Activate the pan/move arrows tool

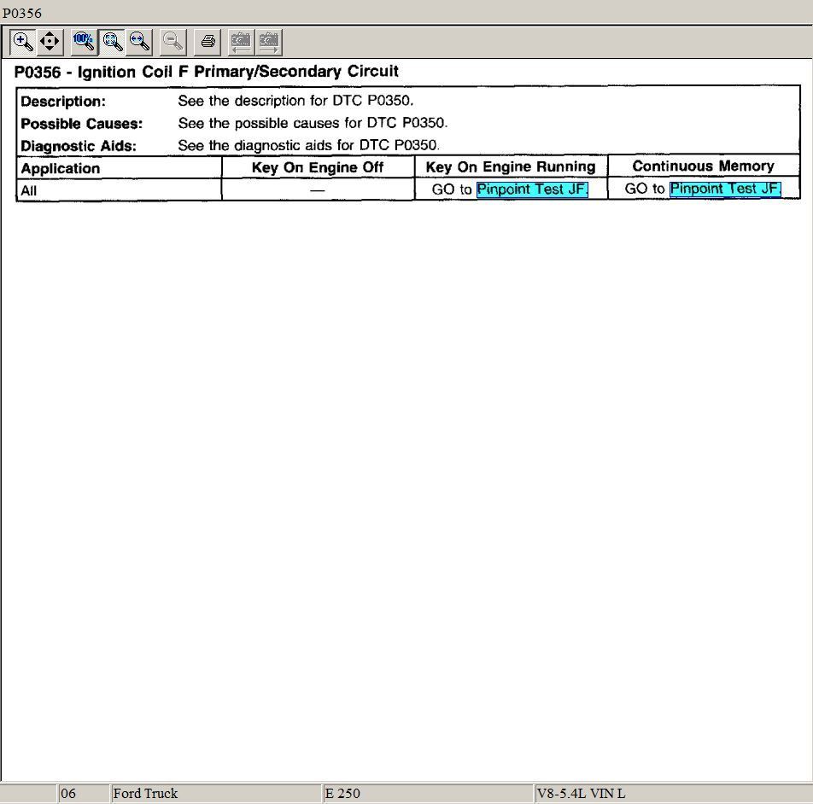(50, 41)
